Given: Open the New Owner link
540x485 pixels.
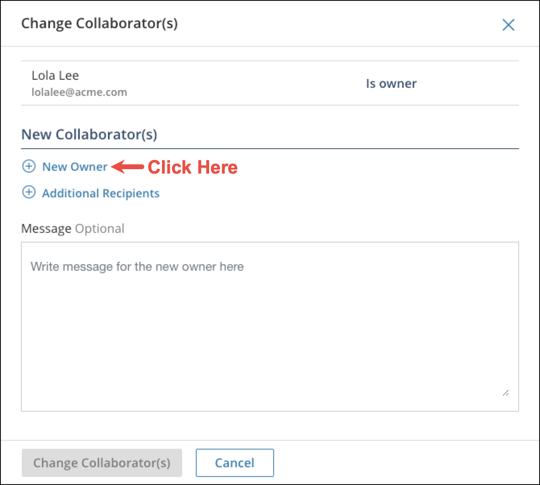Looking at the screenshot, I should pyautogui.click(x=75, y=167).
